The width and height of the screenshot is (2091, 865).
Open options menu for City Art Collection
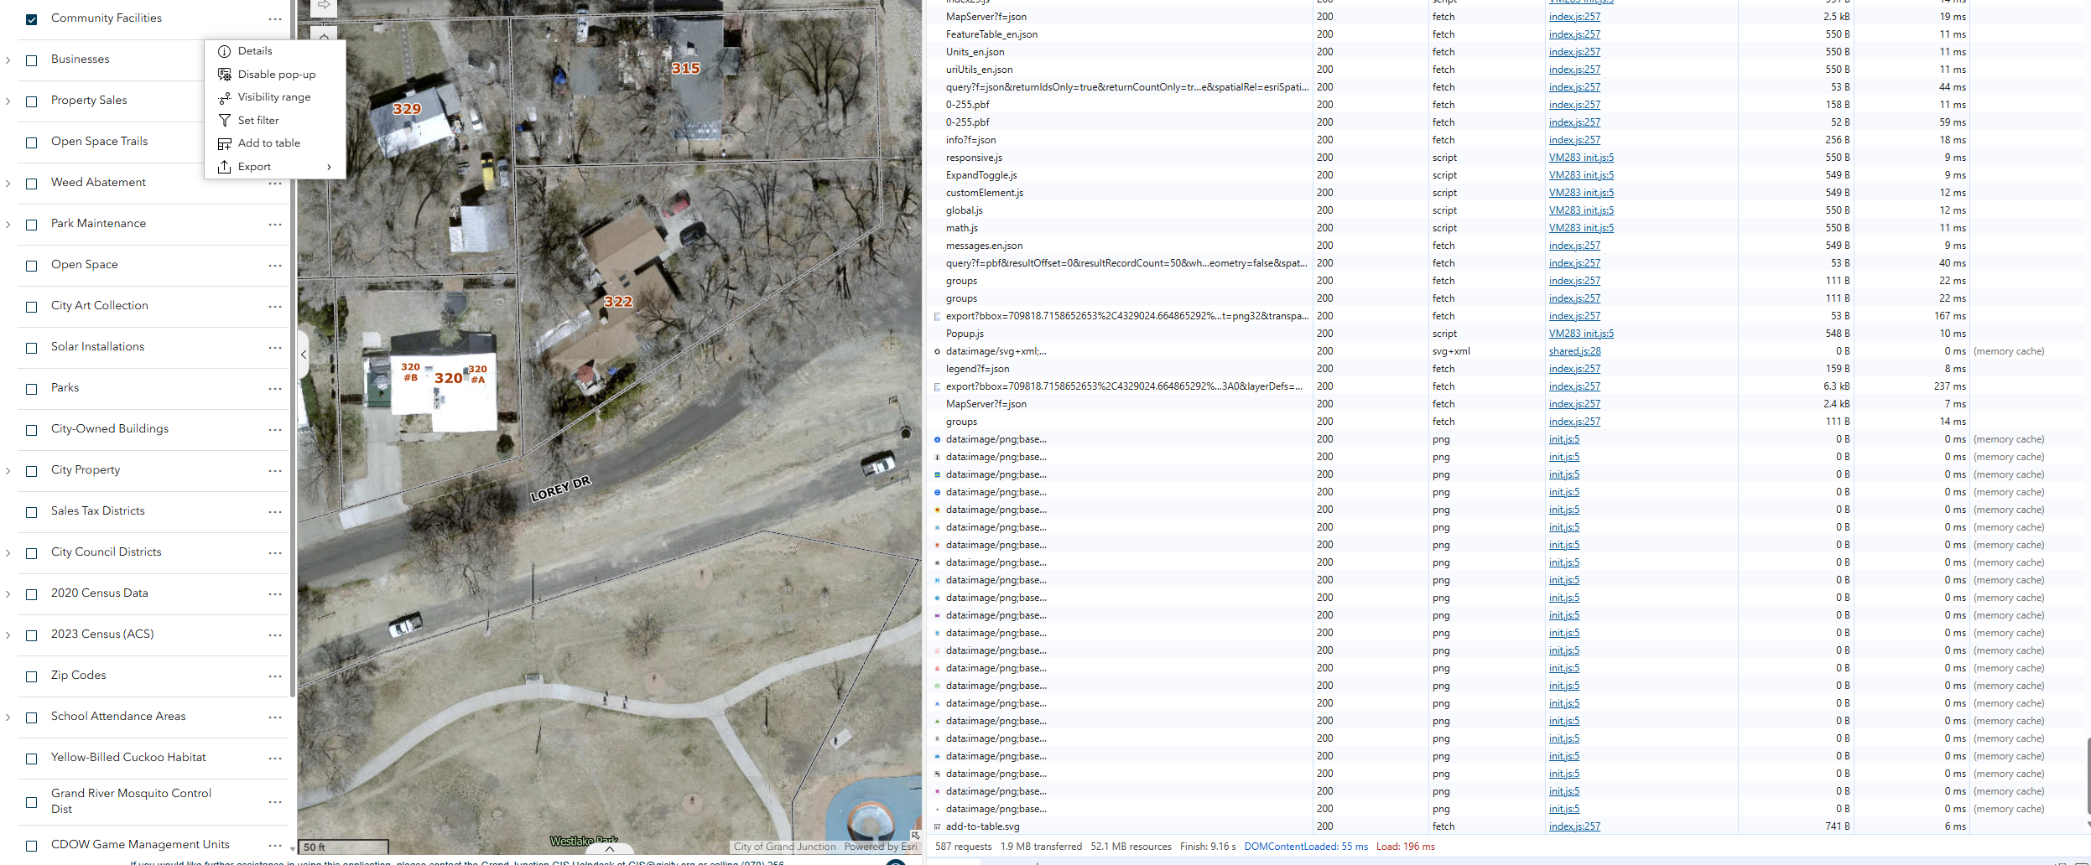(274, 306)
